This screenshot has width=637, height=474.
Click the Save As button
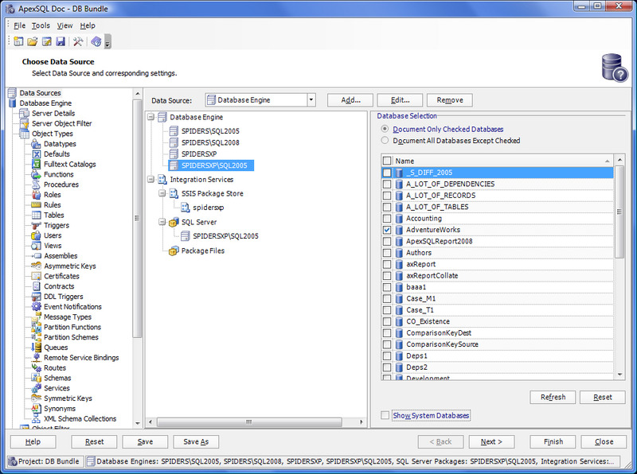pos(196,441)
